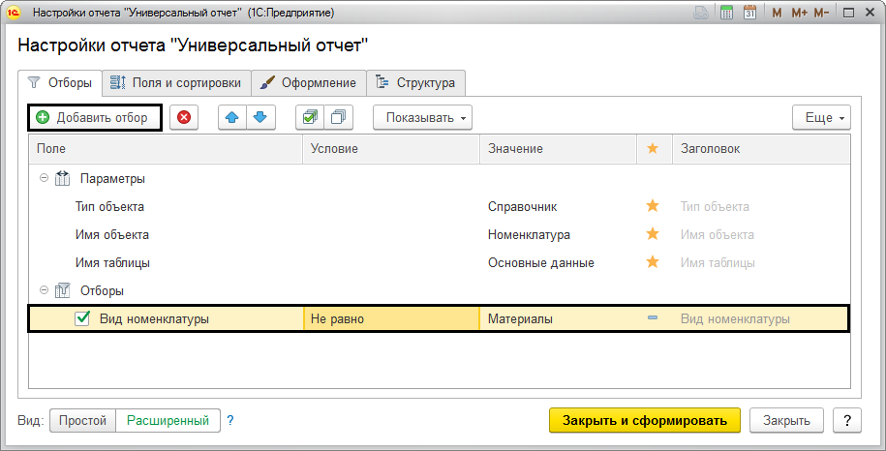This screenshot has height=451, width=886.
Task: Select Расширенный view mode
Action: tap(168, 420)
